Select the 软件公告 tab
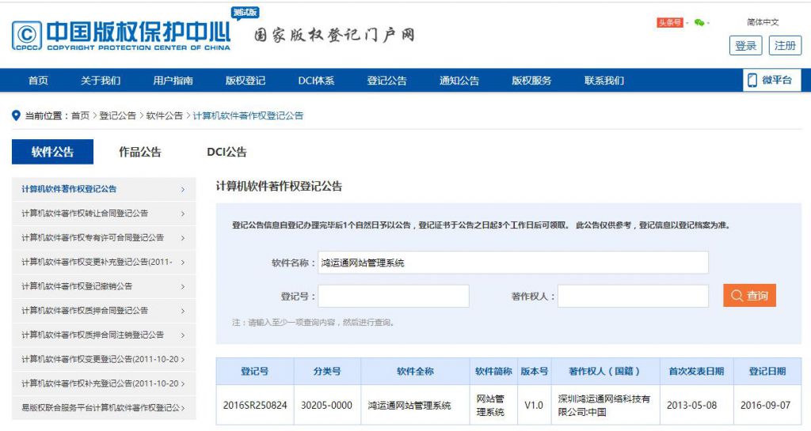 tap(53, 152)
